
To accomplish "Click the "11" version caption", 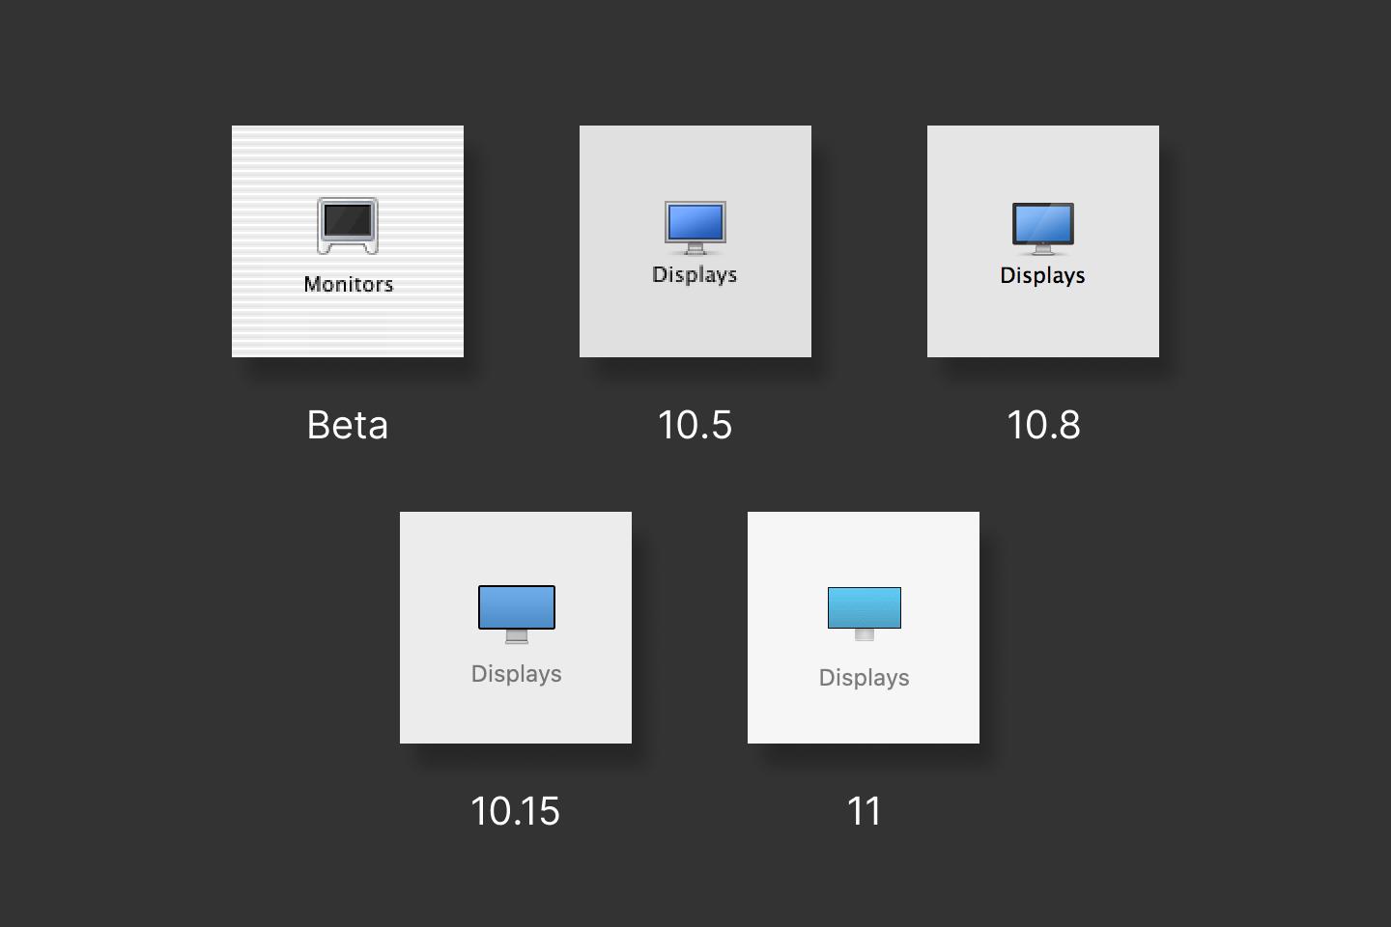I will click(864, 811).
